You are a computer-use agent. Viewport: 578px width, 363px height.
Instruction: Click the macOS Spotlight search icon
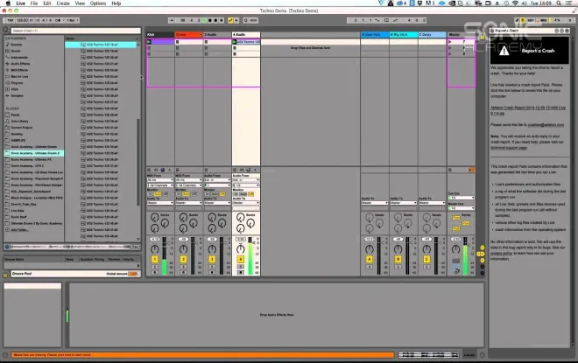click(x=559, y=3)
